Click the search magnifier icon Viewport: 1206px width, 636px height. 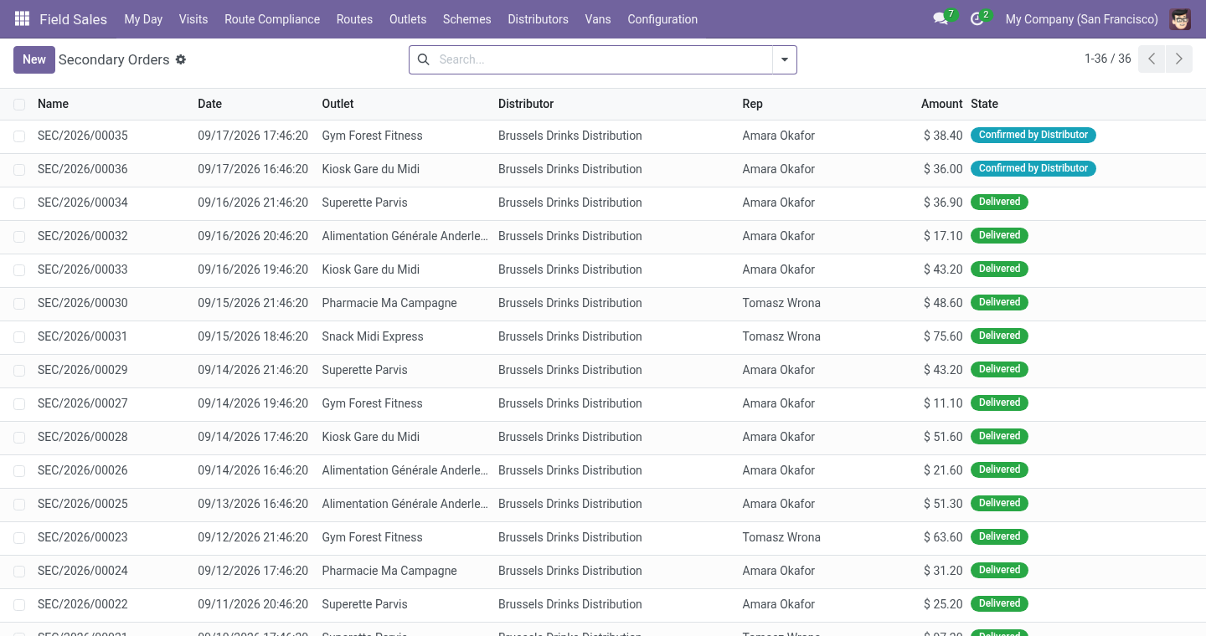[424, 59]
